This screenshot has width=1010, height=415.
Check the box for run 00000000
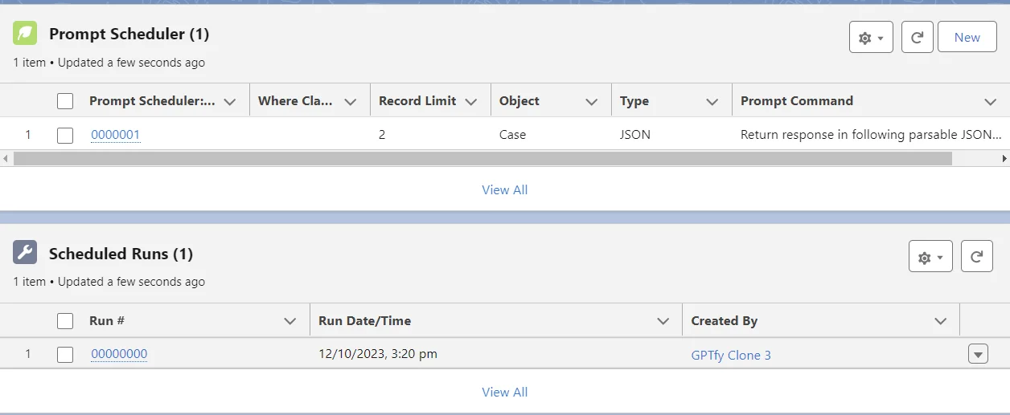click(x=65, y=355)
